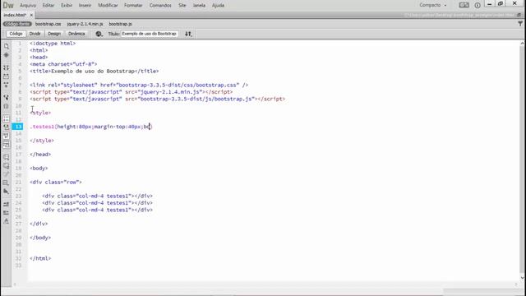The image size is (526, 296).
Task: Click highlighted line number 13 in gutter
Action: (18, 127)
